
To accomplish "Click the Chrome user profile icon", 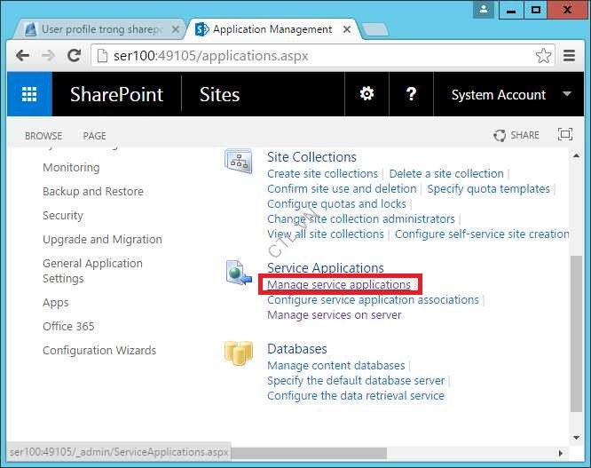I will pos(484,10).
